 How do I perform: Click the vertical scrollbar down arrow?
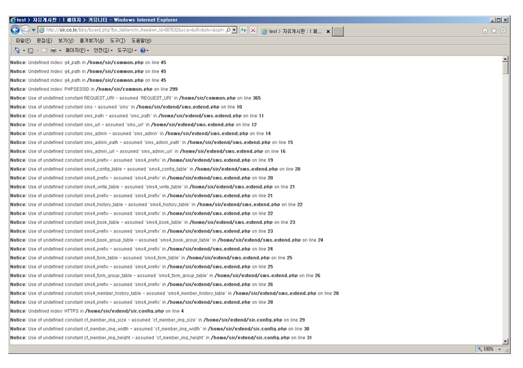505,341
